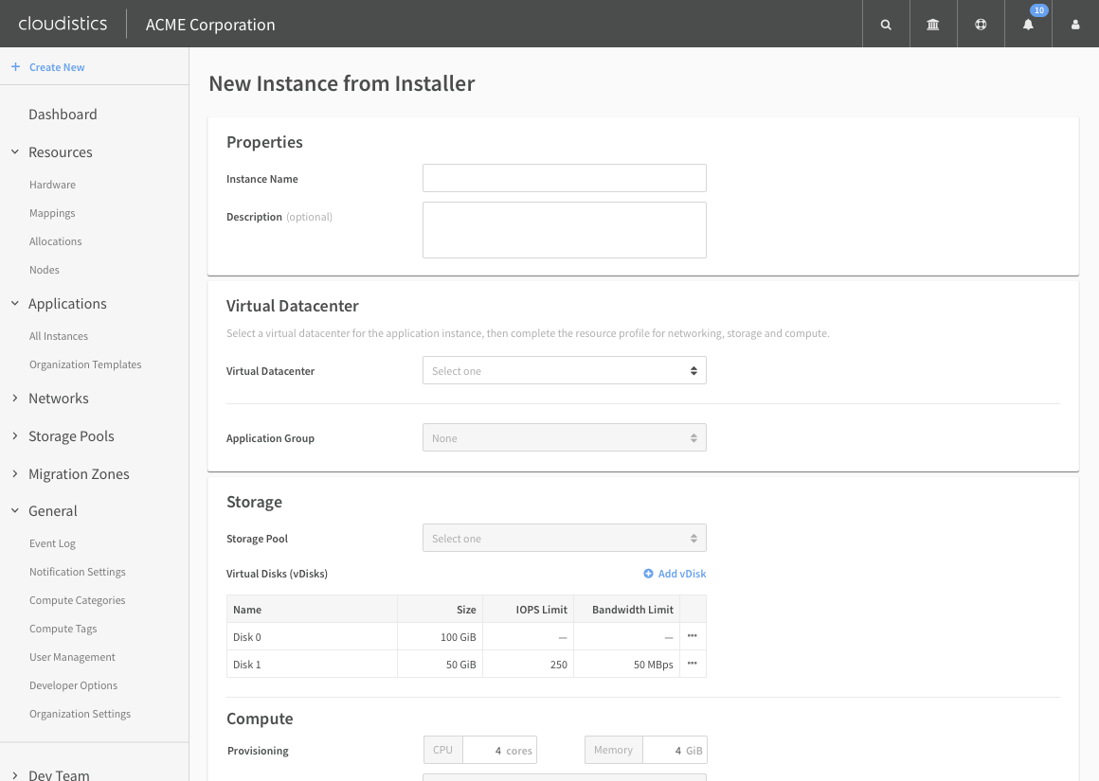The height and width of the screenshot is (781, 1099).
Task: Open the Virtual Datacenter dropdown
Action: coord(565,370)
